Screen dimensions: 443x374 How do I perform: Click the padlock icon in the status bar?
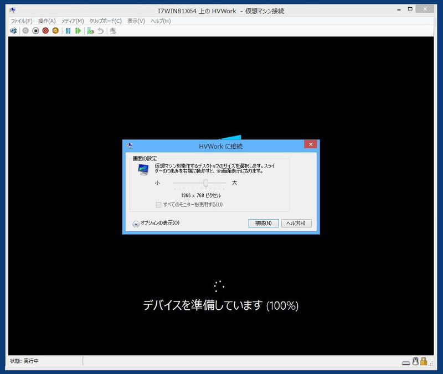423,361
